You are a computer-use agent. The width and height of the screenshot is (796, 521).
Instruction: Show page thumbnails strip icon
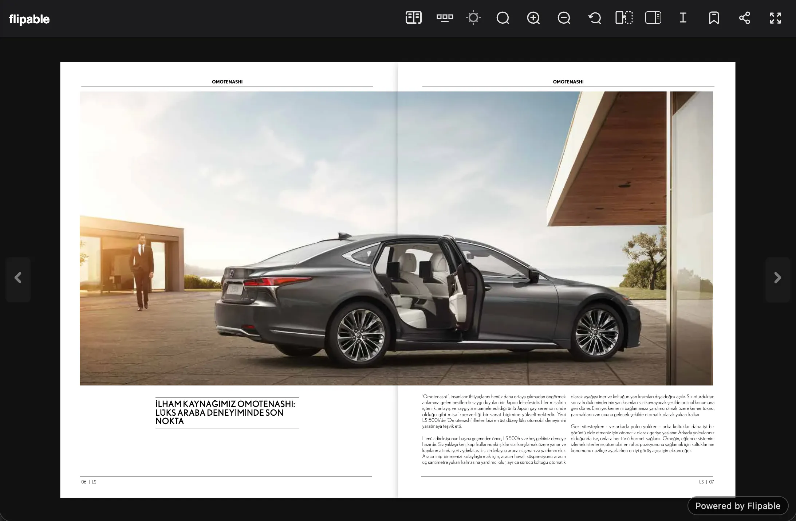445,18
